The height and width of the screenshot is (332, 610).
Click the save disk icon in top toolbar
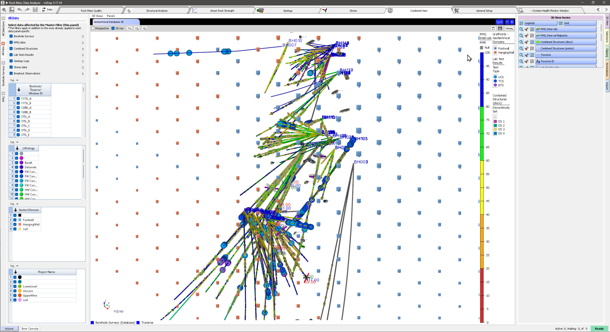click(x=35, y=10)
